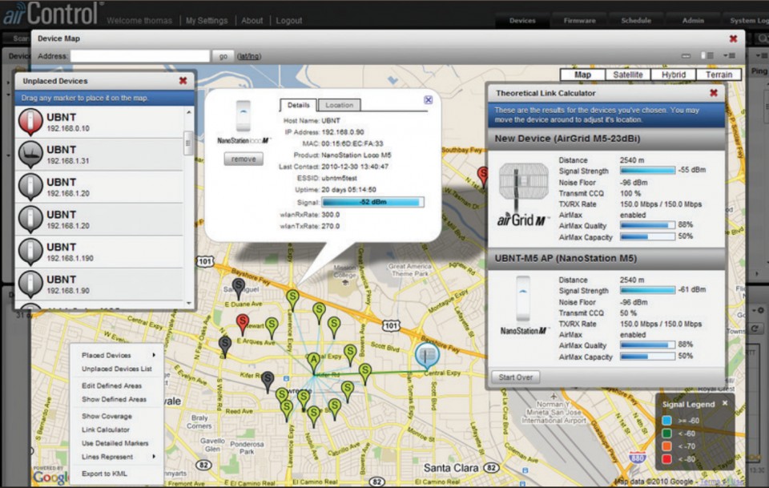Click the remove button under device image

243,159
